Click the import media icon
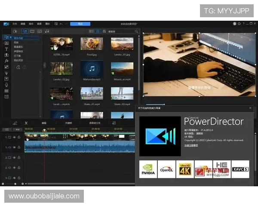 coord(15,31)
